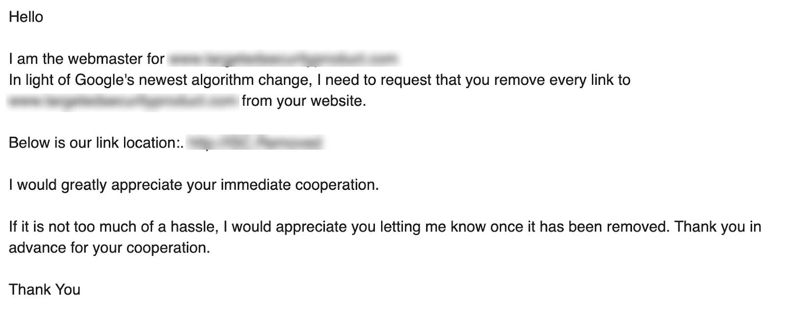Click the blurred website URL after "webmaster for"

point(283,59)
